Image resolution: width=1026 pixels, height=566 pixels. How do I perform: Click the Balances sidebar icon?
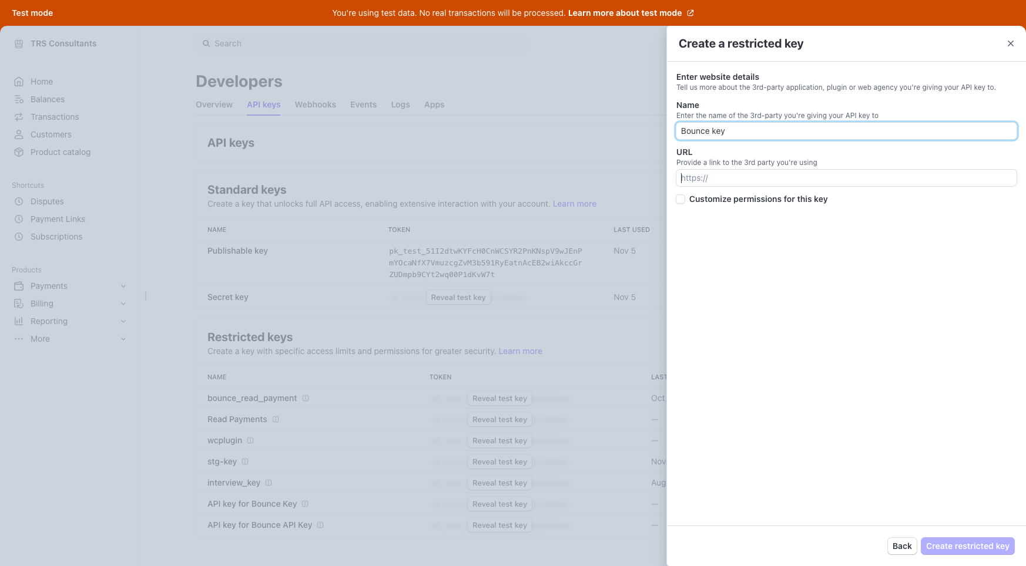tap(19, 99)
